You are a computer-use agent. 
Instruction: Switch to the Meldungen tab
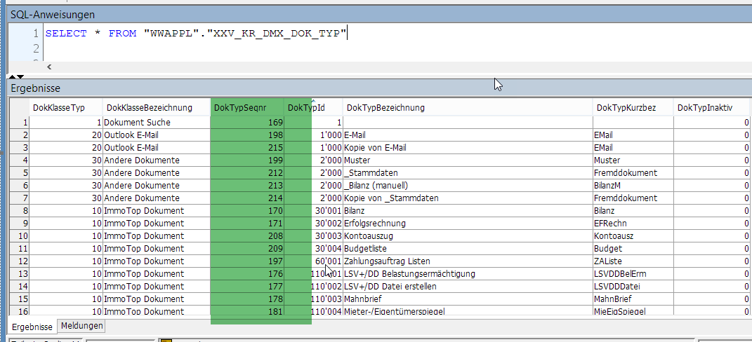[82, 326]
